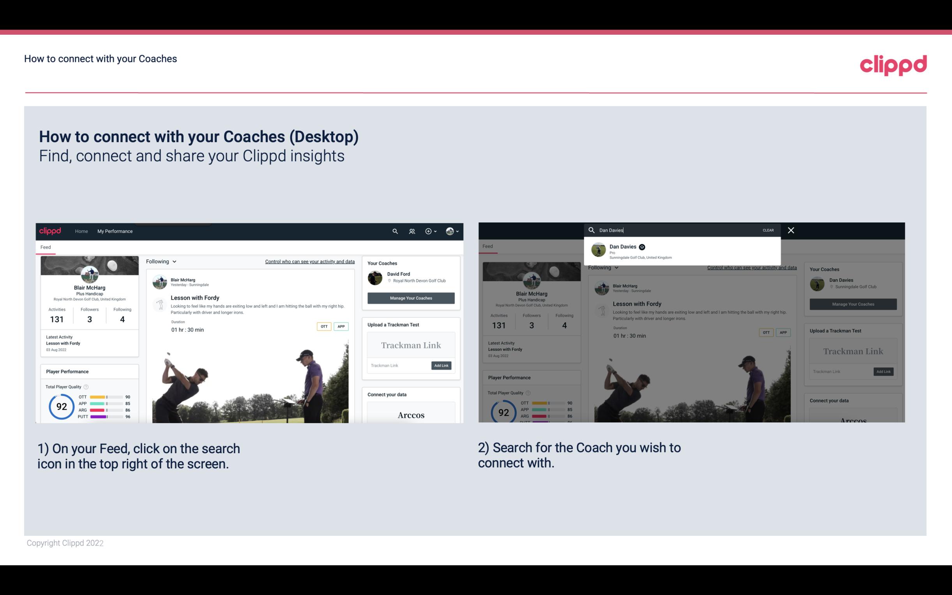Click the close X icon on search overlay
The image size is (952, 595).
pos(791,230)
